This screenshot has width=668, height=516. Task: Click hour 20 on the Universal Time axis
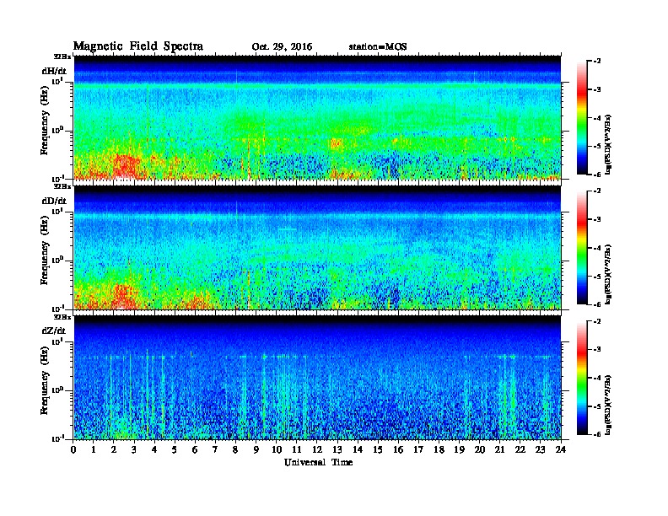click(x=480, y=450)
